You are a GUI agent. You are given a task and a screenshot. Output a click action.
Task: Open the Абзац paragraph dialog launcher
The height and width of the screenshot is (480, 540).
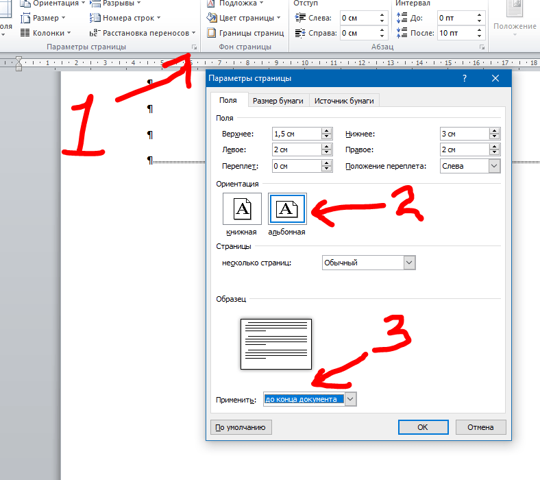(482, 47)
